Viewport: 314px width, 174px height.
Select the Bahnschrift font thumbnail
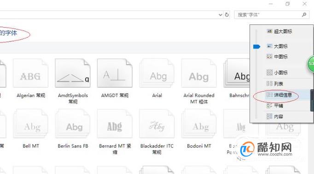point(237,73)
